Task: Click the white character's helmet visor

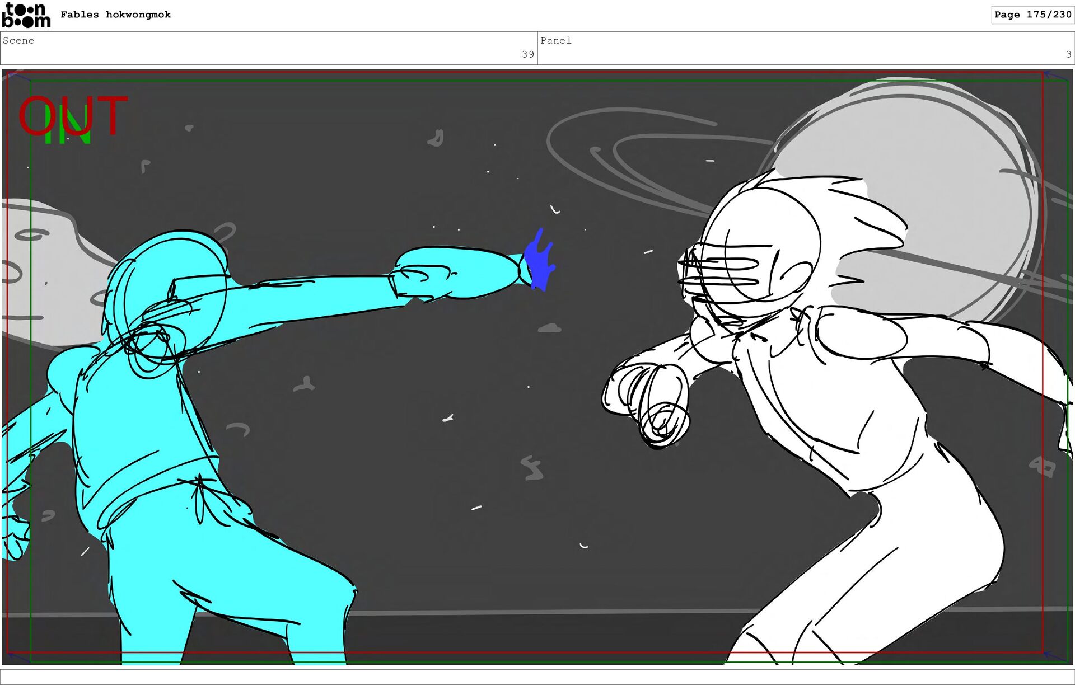Action: (722, 271)
